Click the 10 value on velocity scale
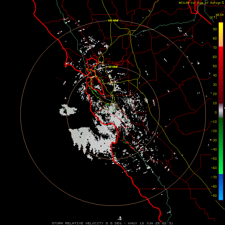Viewport: 225px width, 225px height. pyautogui.click(x=215, y=103)
